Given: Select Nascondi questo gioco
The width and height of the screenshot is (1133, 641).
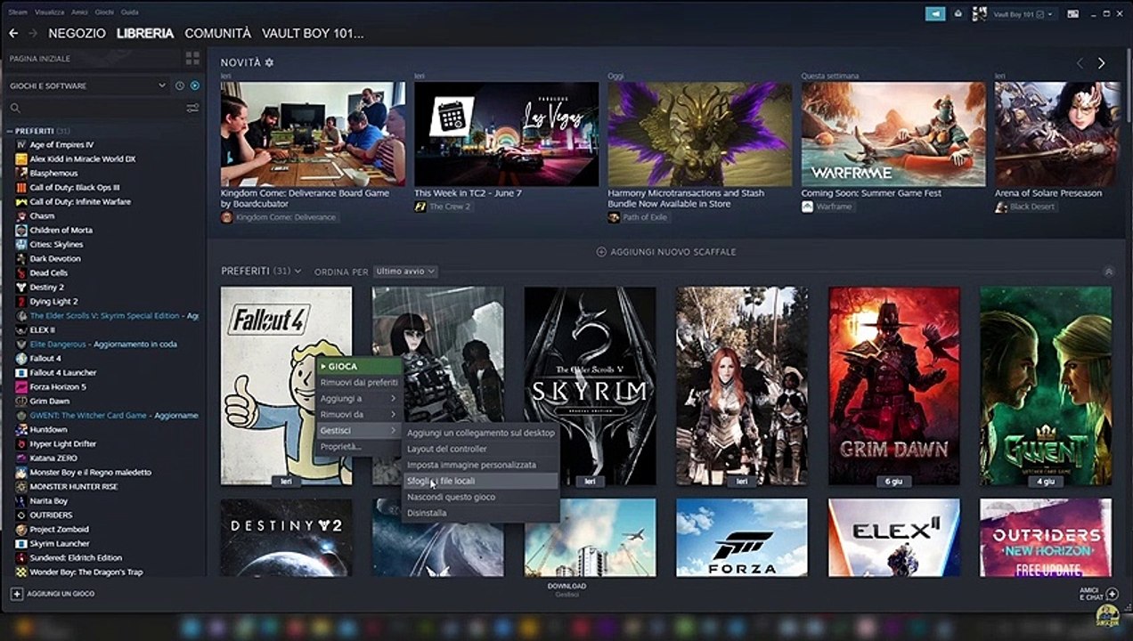Looking at the screenshot, I should tap(480, 497).
